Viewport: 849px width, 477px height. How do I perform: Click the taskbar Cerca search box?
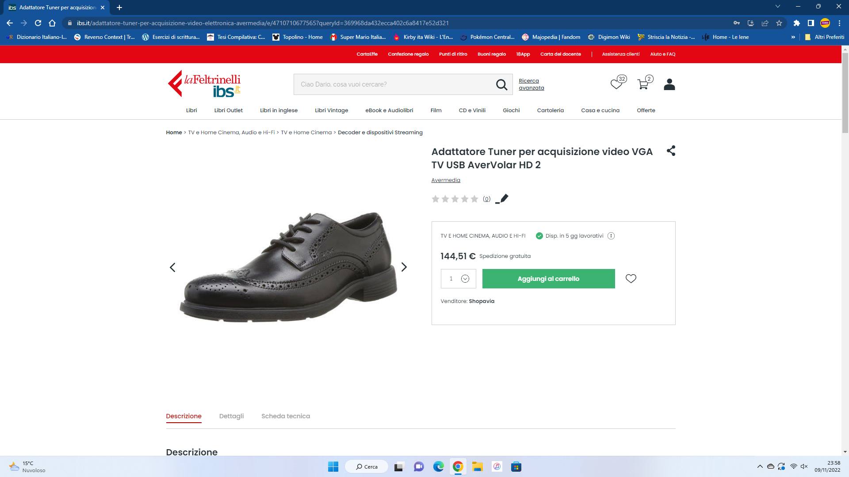point(367,467)
